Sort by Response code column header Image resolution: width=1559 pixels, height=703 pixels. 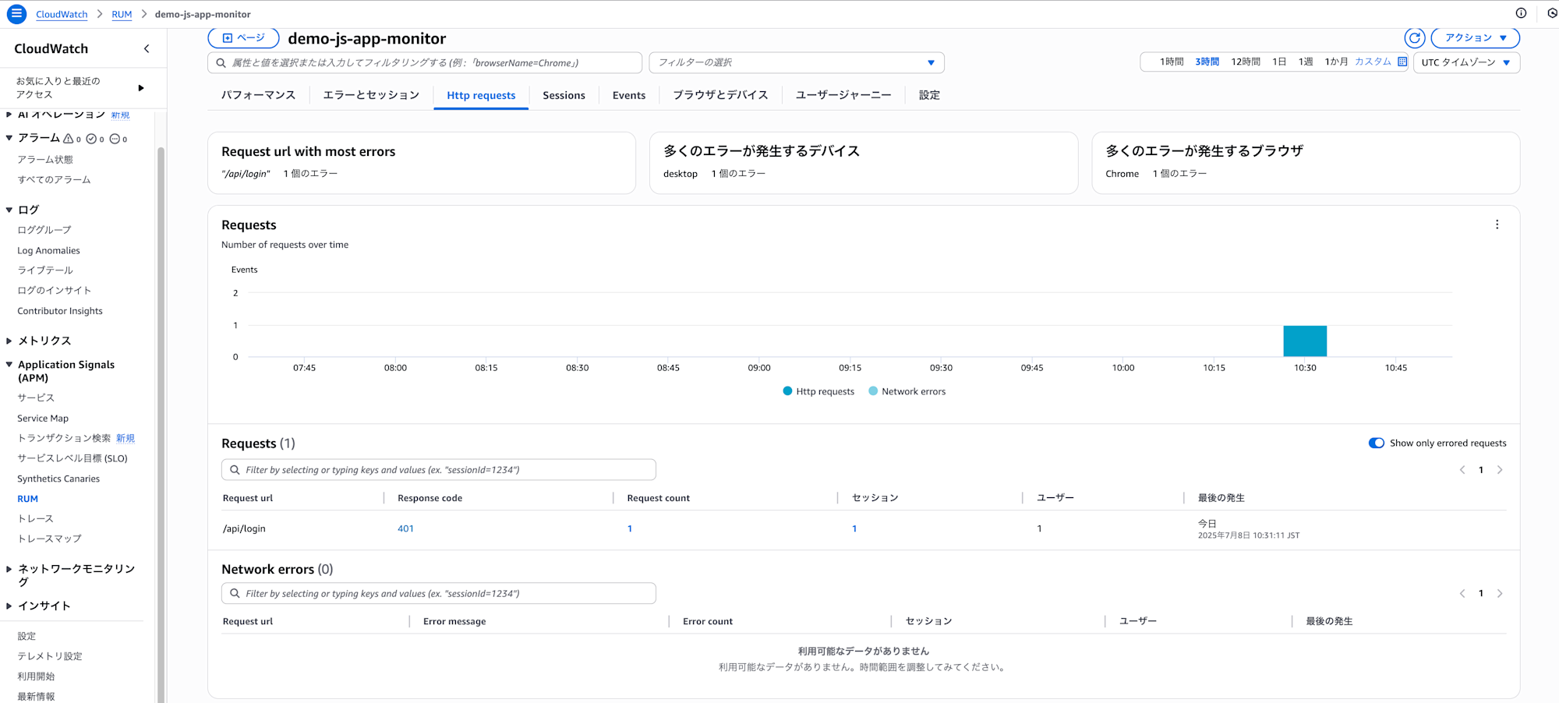click(430, 498)
